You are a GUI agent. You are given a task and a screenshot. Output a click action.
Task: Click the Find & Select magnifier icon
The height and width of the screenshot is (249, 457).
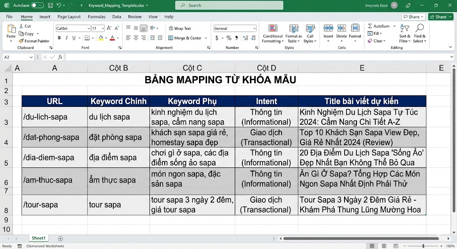coord(420,29)
